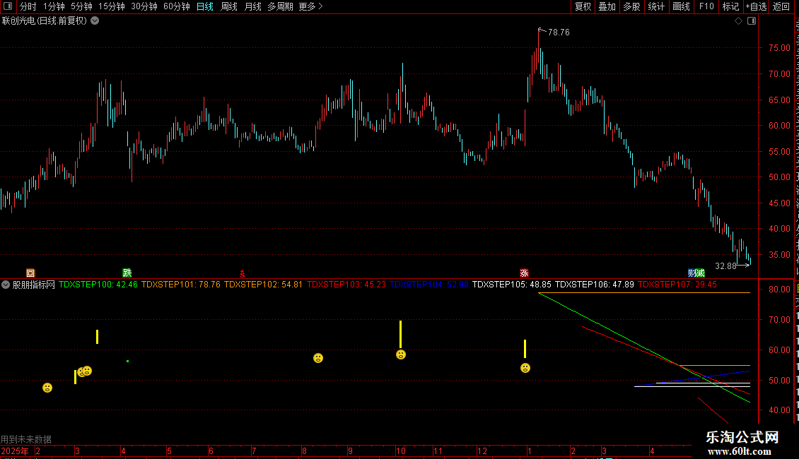799x459 pixels.
Task: Click the diamond marker icon above chart
Action: tap(738, 21)
